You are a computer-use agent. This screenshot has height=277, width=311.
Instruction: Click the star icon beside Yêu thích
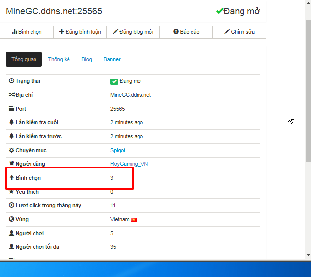tap(11, 191)
